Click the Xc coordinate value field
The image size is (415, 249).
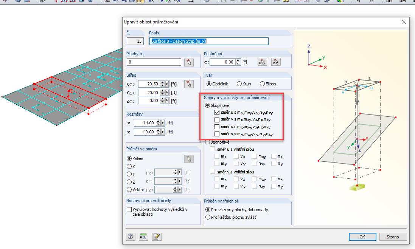click(149, 84)
